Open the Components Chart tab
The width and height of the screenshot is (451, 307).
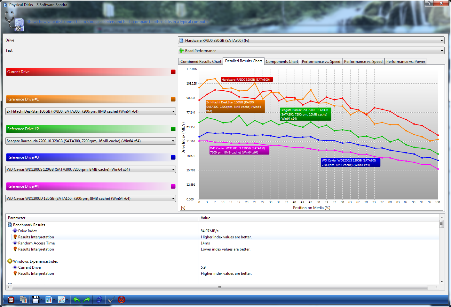[282, 62]
